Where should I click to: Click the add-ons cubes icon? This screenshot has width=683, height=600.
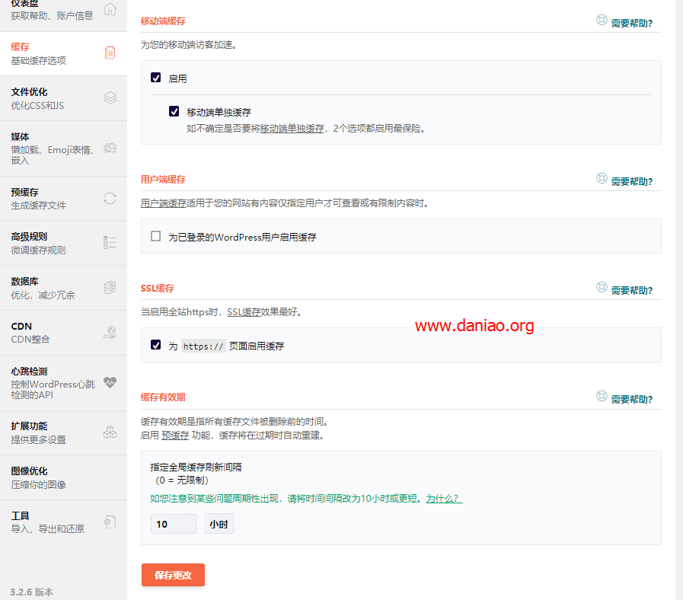coord(110,432)
